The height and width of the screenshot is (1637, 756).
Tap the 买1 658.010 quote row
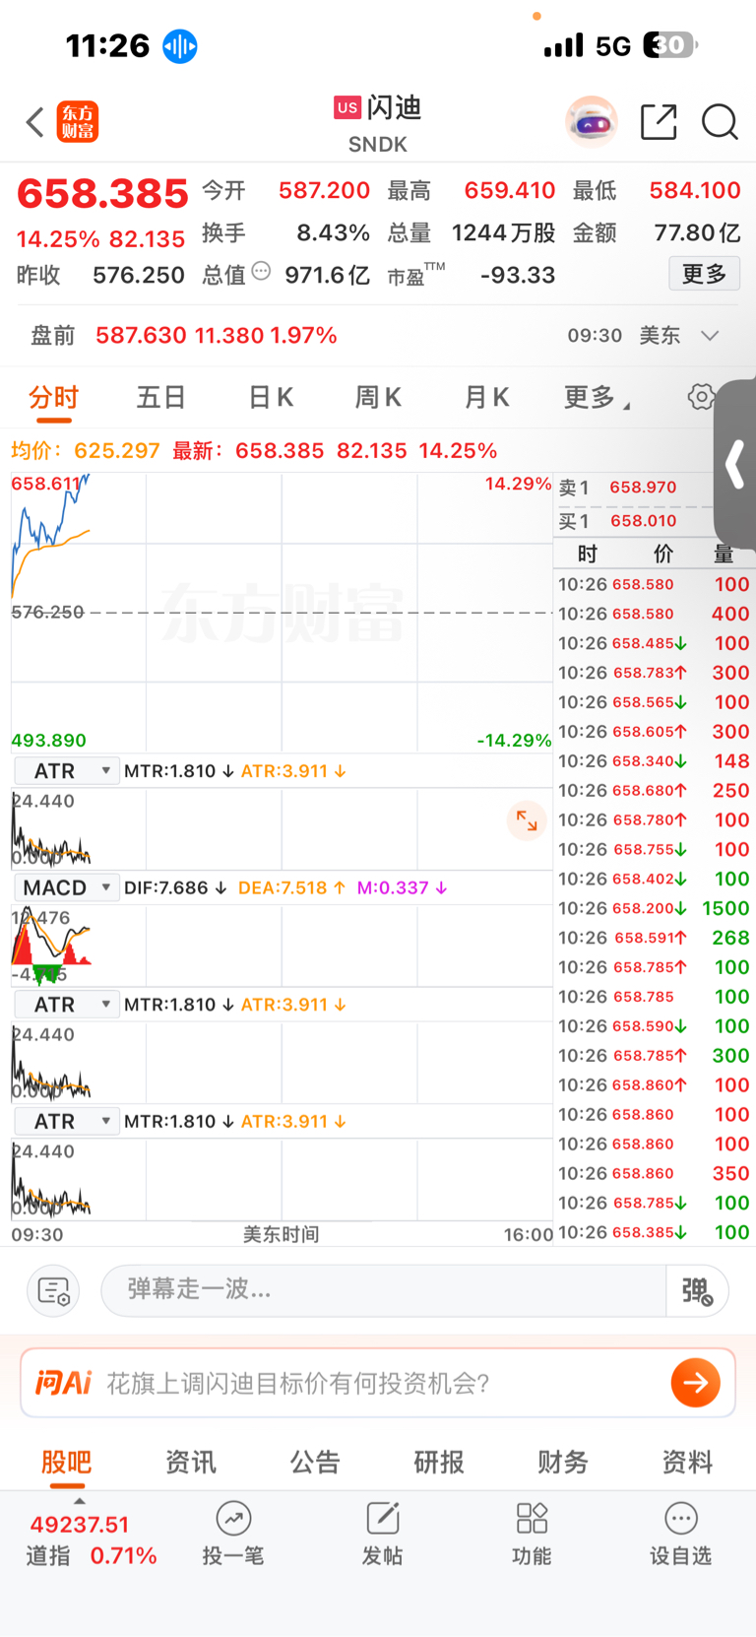[633, 521]
